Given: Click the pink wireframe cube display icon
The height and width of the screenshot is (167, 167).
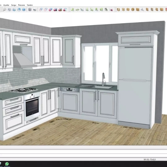Looking at the screenshot, I should (45, 10).
